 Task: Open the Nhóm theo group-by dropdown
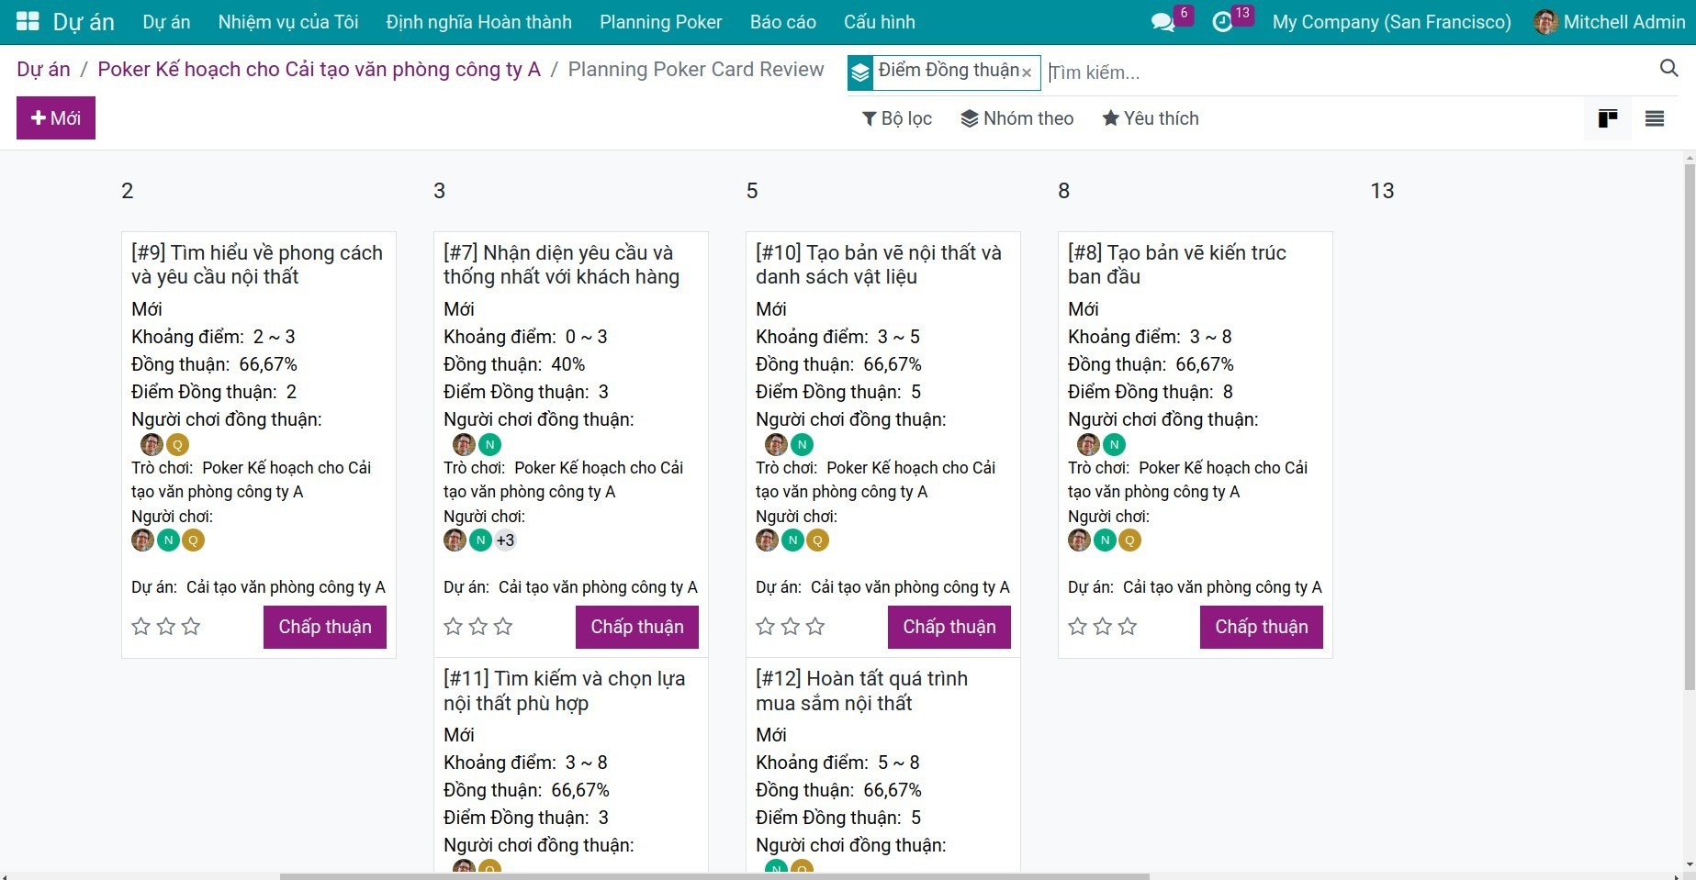tap(1017, 118)
